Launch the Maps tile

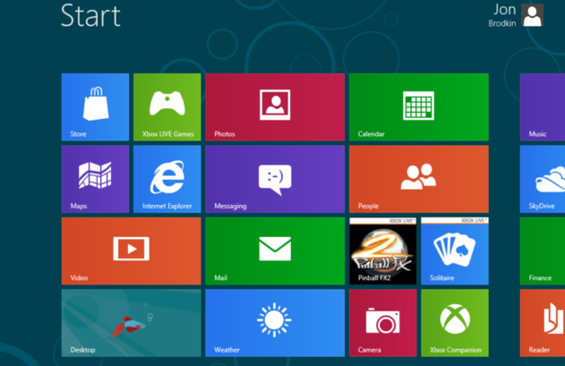[95, 179]
